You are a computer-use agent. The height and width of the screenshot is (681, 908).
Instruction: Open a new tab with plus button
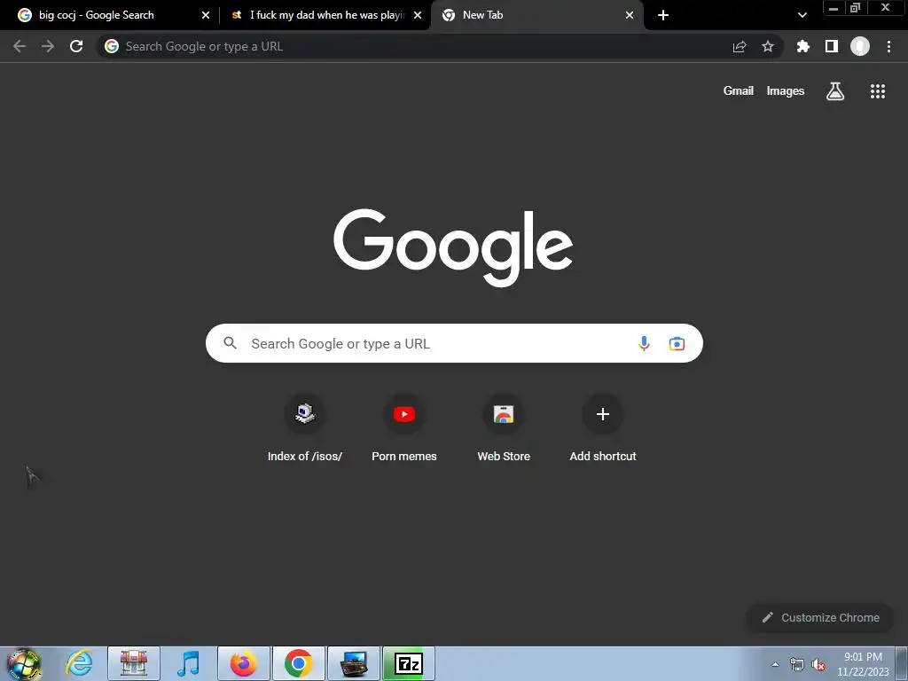(x=663, y=15)
